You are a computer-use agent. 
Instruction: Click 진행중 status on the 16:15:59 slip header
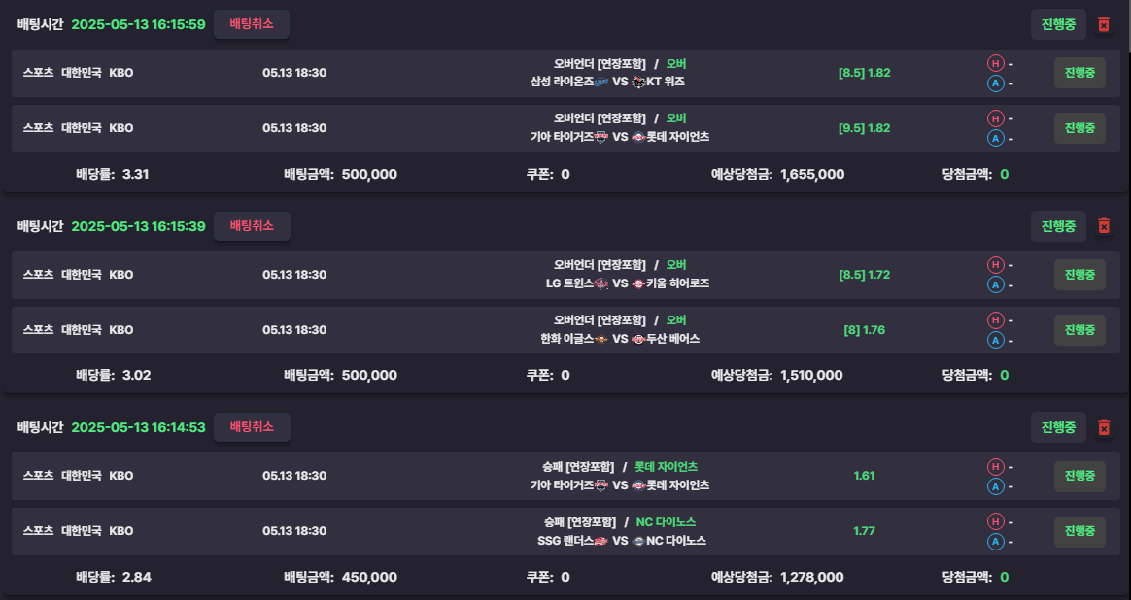(x=1058, y=24)
